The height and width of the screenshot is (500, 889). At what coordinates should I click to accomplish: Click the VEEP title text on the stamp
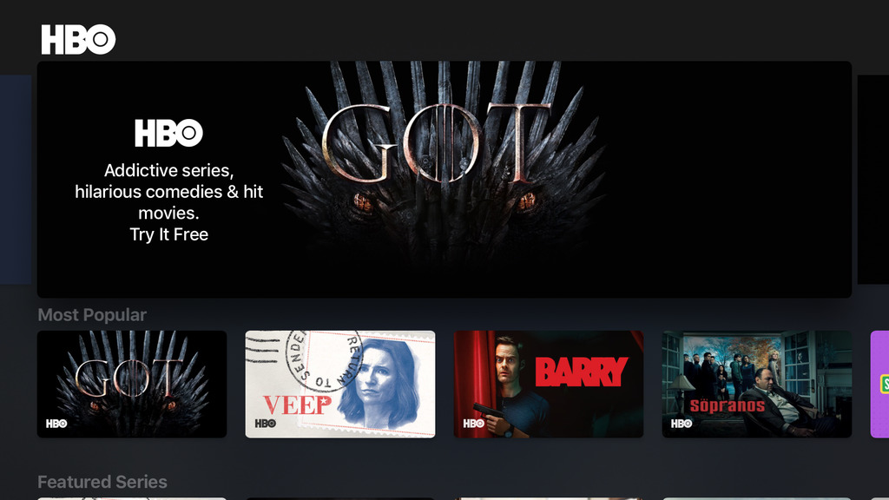pos(297,405)
